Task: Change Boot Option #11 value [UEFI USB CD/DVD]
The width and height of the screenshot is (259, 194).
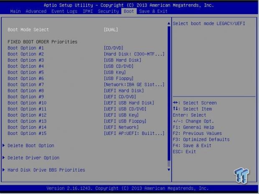Action: (x=125, y=109)
